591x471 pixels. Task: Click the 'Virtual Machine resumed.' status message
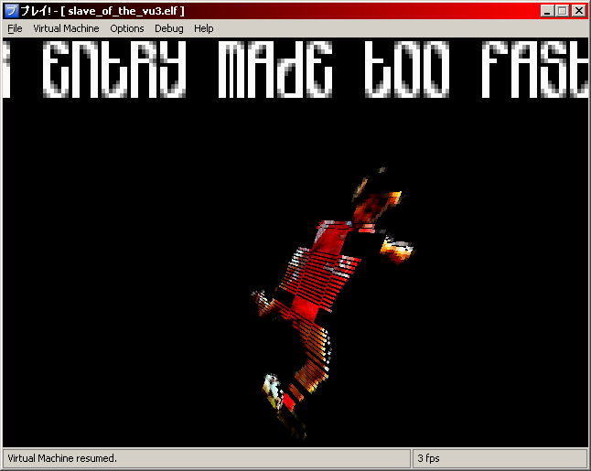pos(62,457)
